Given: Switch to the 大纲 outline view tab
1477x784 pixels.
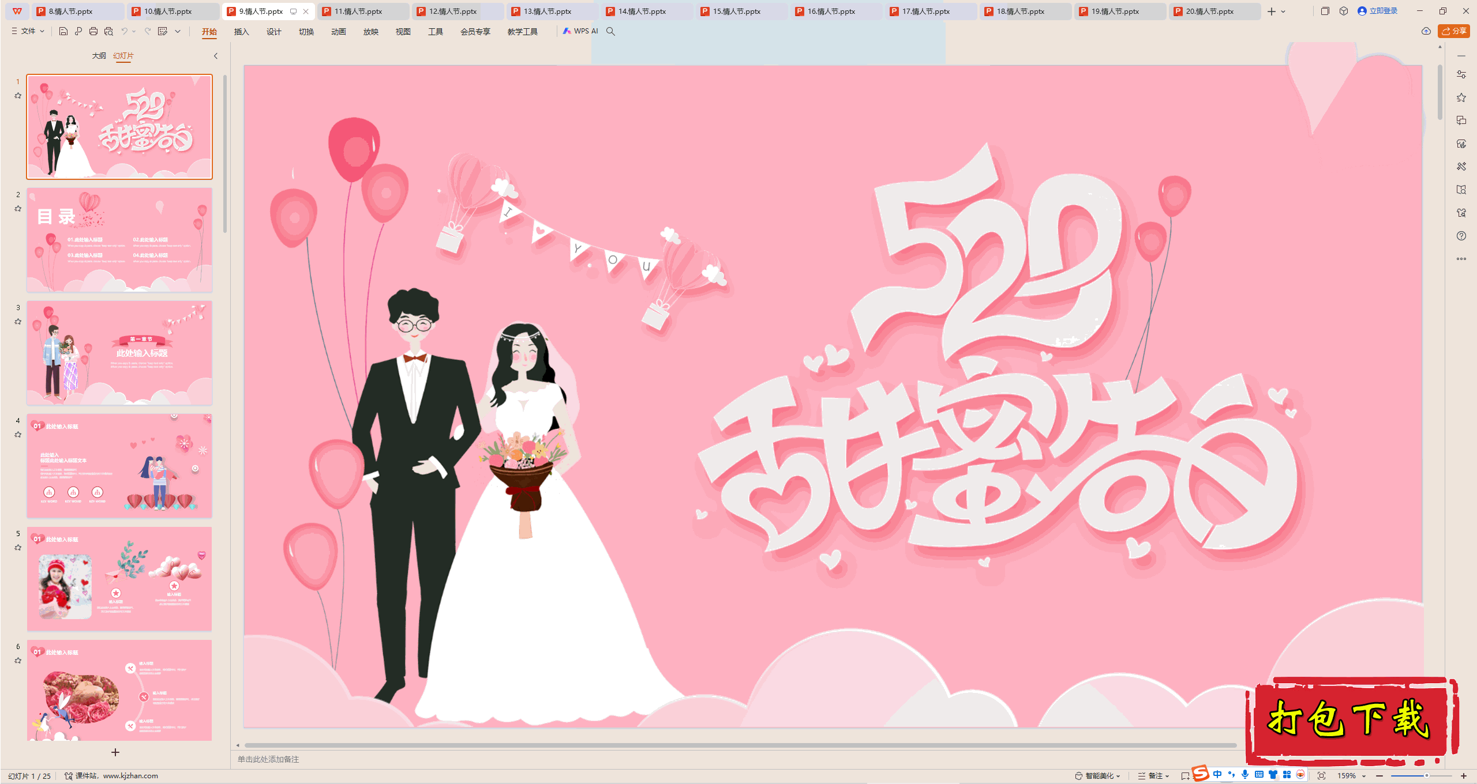Looking at the screenshot, I should 99,56.
